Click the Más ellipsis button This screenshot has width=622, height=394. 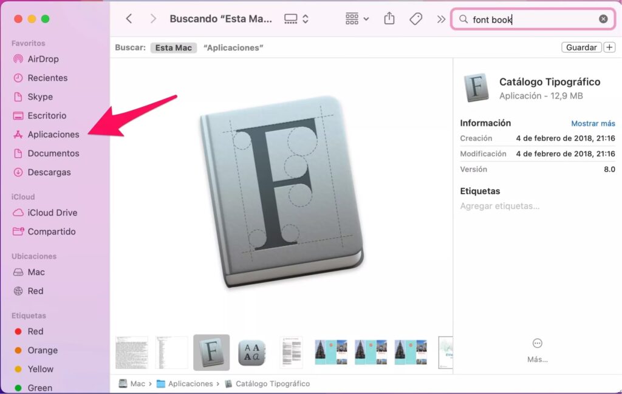537,344
